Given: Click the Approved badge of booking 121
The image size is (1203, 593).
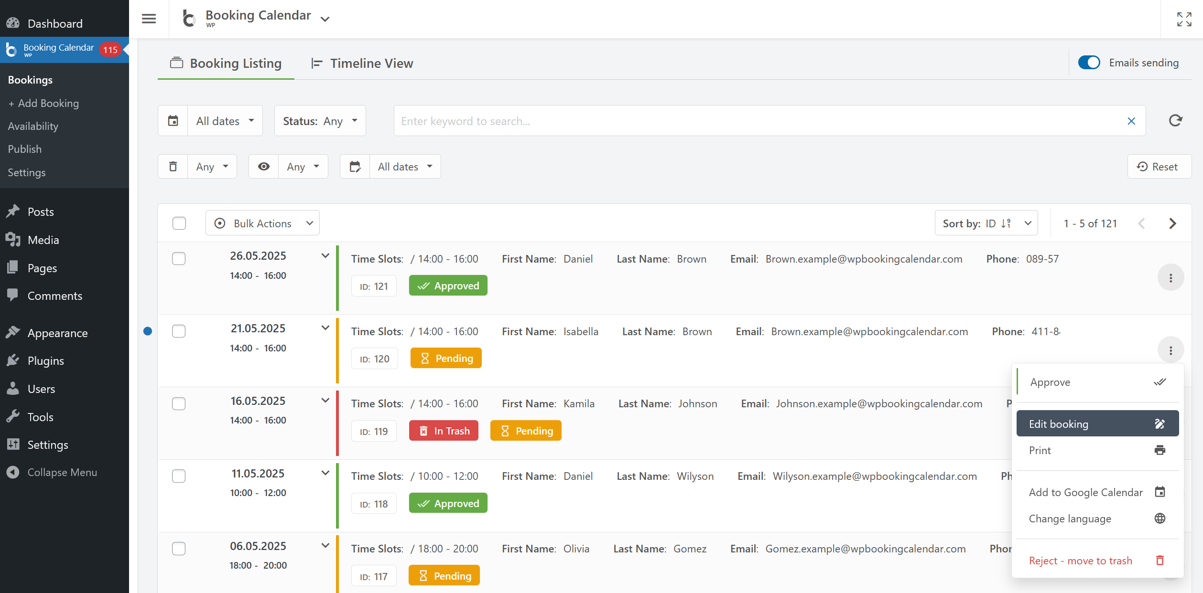Looking at the screenshot, I should click(448, 286).
